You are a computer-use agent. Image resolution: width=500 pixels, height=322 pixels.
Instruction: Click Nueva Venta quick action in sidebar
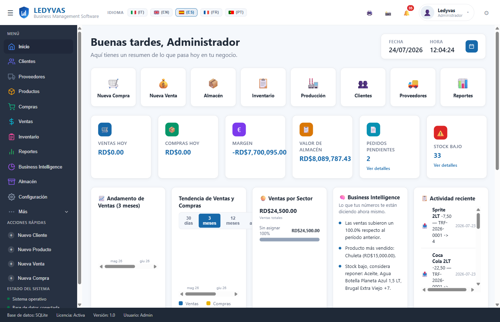click(39, 264)
